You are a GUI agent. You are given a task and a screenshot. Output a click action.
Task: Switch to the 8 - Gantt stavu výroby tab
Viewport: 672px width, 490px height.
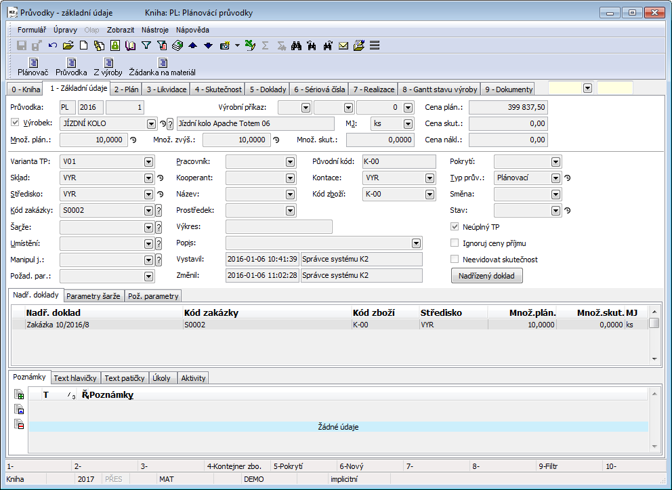(x=440, y=89)
